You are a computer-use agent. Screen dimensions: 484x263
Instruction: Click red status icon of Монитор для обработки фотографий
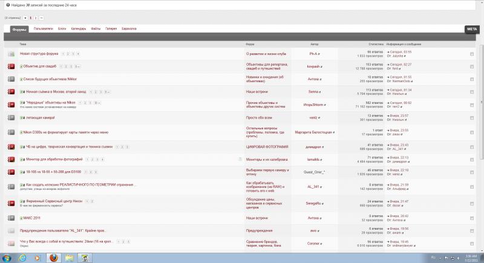point(11,160)
